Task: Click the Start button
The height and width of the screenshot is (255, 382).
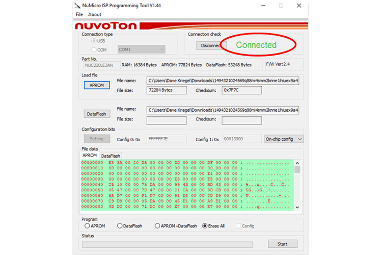Action: (x=283, y=244)
